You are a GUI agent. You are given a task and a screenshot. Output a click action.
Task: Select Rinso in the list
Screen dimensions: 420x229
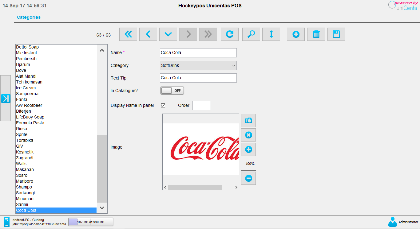tap(56, 129)
